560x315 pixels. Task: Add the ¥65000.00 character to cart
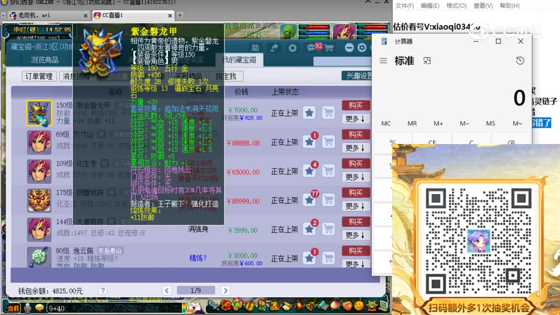(329, 171)
